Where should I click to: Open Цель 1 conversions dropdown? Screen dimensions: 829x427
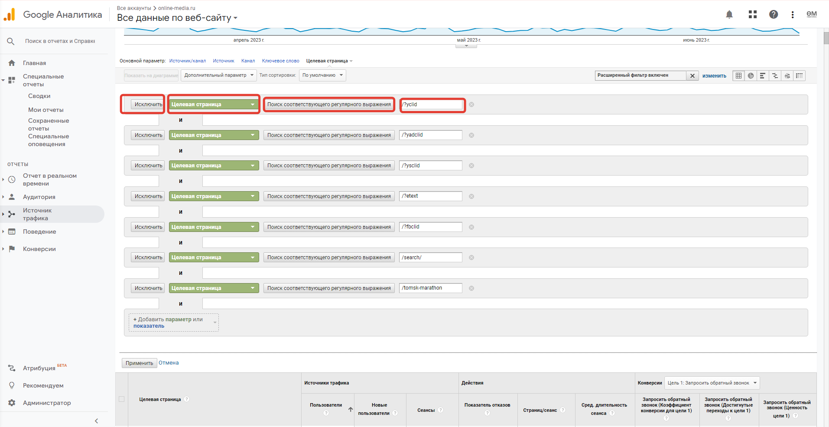click(x=712, y=383)
